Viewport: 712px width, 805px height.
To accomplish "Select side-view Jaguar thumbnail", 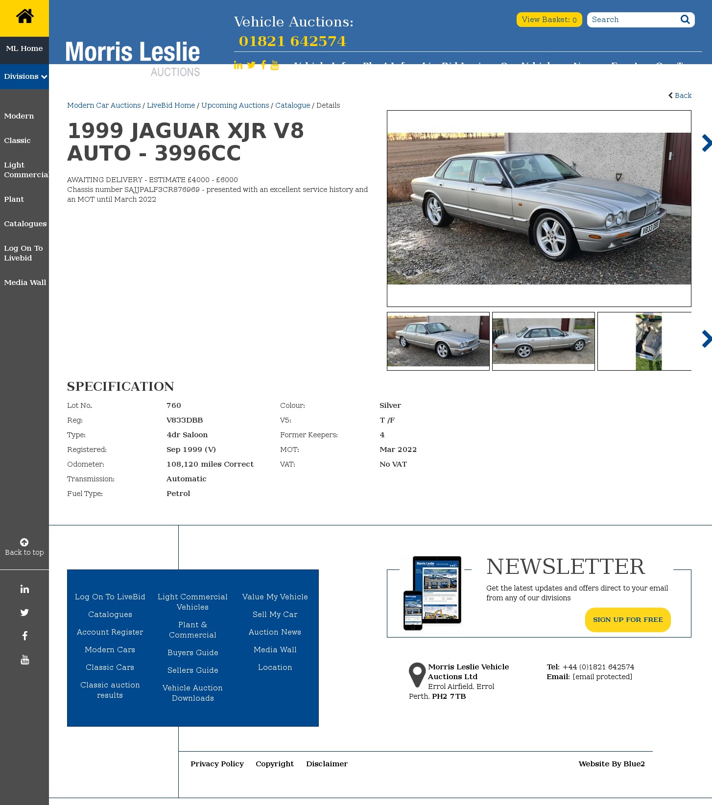I will (544, 341).
